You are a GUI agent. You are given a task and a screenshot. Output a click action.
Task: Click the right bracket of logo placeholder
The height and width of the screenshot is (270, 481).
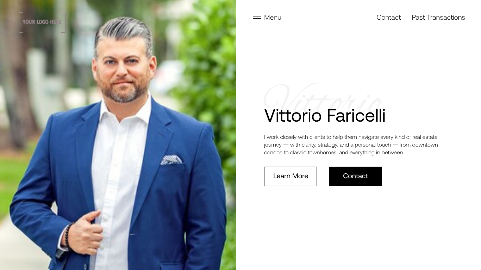(x=63, y=22)
